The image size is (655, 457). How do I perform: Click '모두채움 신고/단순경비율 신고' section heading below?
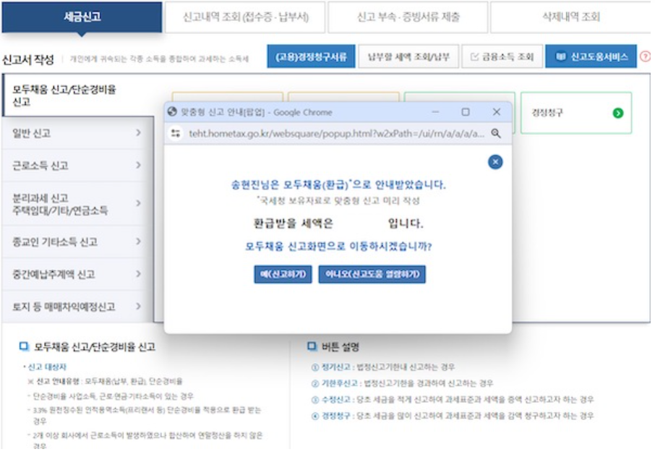(95, 346)
